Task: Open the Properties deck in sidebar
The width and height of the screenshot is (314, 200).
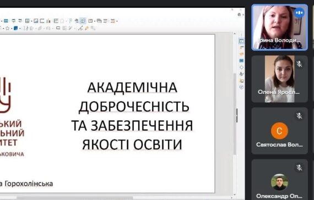Action: click(x=241, y=41)
